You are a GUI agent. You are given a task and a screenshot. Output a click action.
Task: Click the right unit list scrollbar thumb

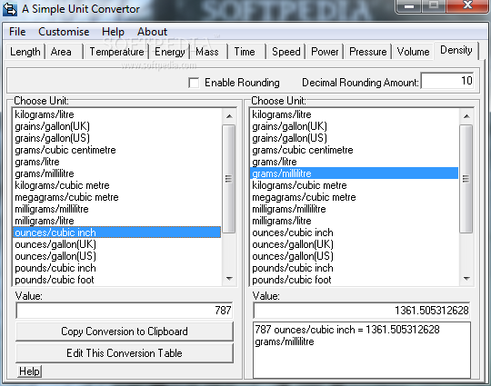point(466,179)
